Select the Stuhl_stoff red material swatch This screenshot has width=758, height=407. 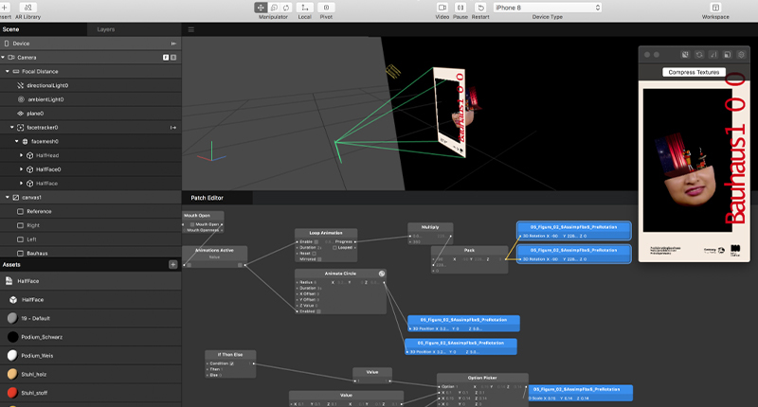(x=12, y=392)
